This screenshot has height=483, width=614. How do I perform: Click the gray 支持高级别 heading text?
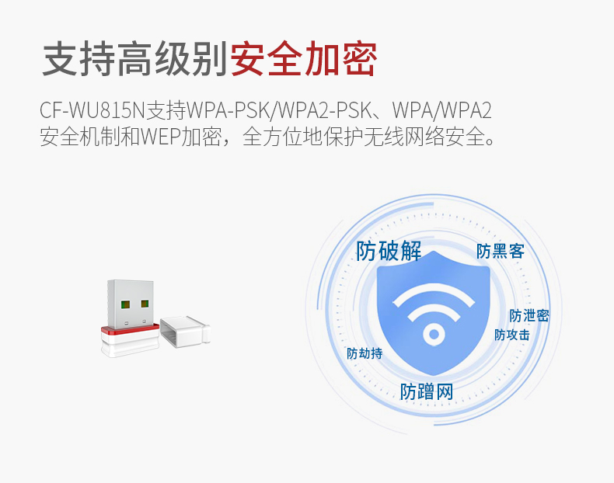tap(135, 59)
